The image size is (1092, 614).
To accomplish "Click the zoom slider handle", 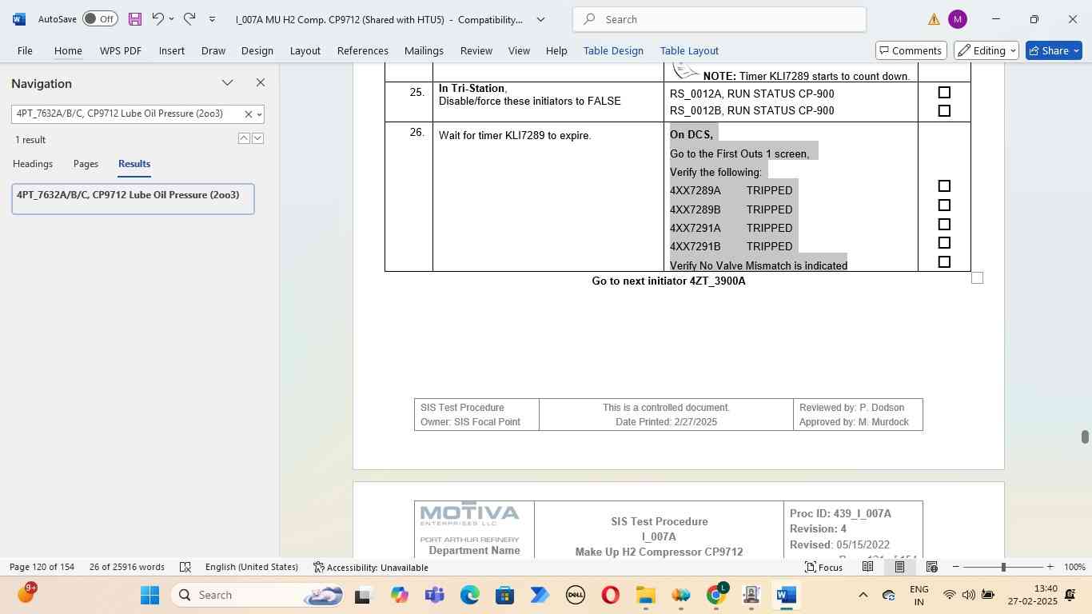I will coord(1003,567).
